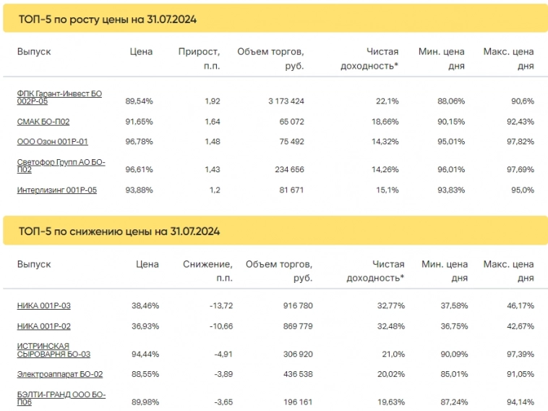Screen dimensions: 548x411
Task: Click the 'ТОП-5 по снижению цены' section heading
Action: tap(119, 232)
